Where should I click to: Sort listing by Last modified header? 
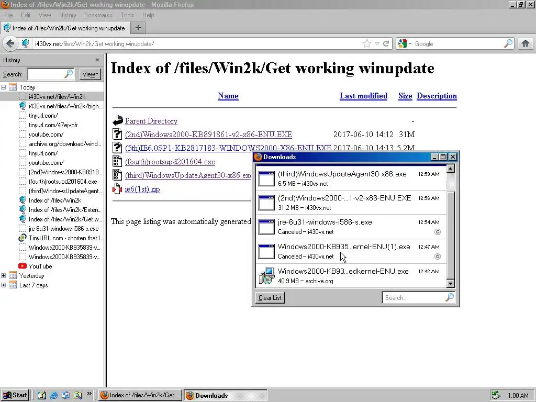(363, 96)
